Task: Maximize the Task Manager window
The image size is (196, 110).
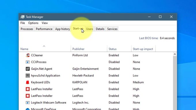Action: [160, 17]
